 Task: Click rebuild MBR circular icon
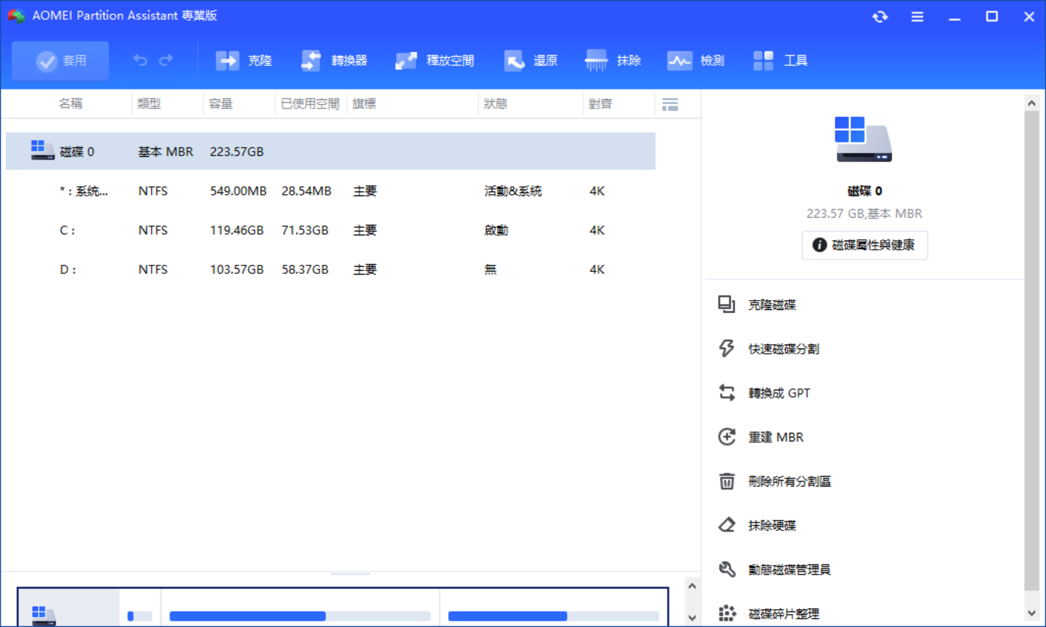[727, 437]
